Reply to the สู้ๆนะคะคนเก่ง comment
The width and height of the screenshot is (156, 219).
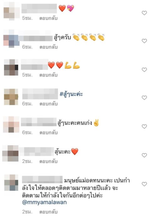48,132
